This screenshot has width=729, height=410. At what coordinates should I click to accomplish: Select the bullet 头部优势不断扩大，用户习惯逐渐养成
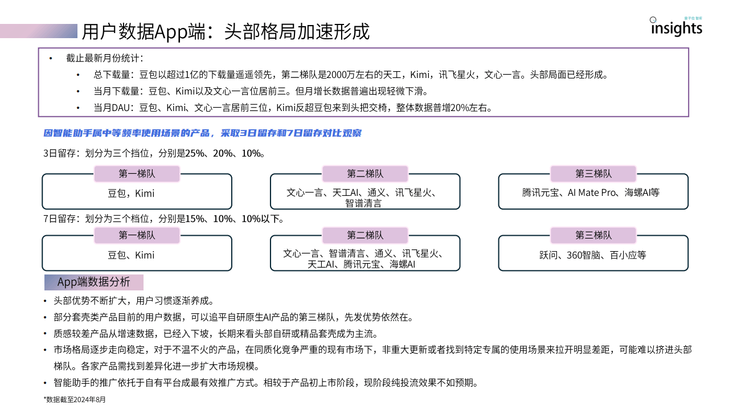pyautogui.click(x=134, y=301)
